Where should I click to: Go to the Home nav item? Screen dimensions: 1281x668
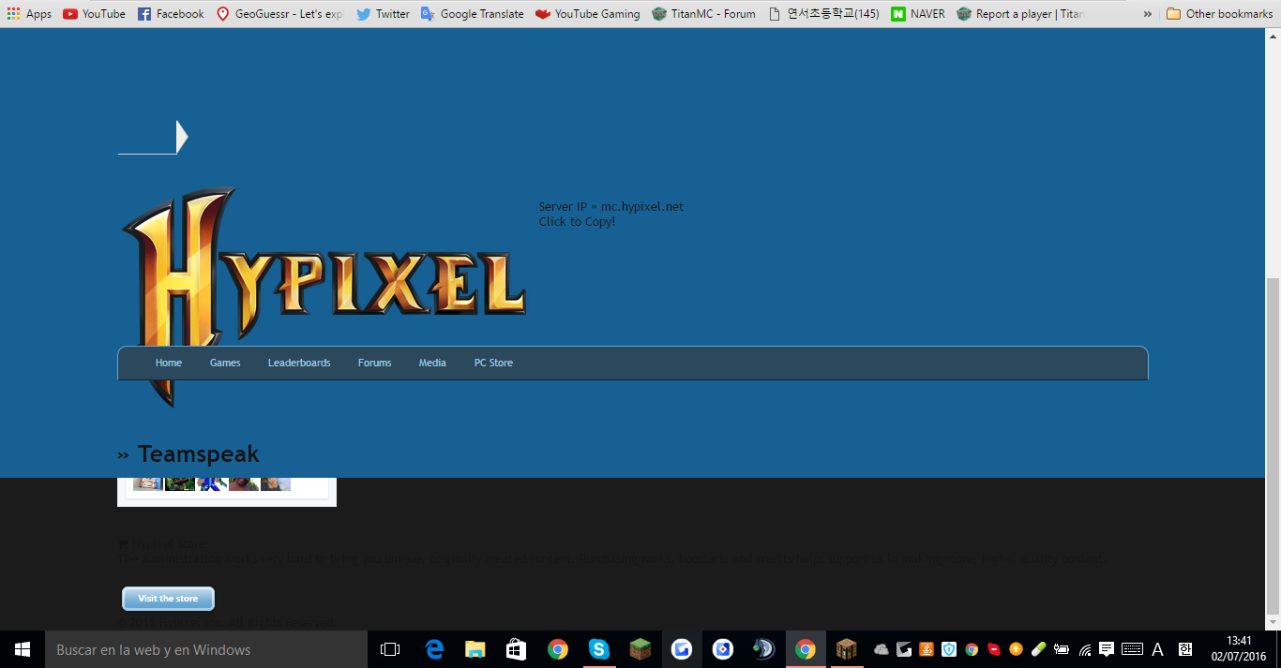pyautogui.click(x=169, y=363)
